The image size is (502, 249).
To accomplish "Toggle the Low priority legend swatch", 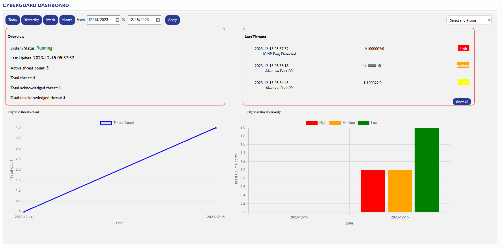I will [364, 123].
